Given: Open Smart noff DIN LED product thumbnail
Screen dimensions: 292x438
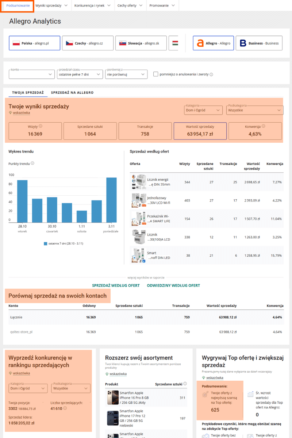Looking at the screenshot, I should click(138, 255).
